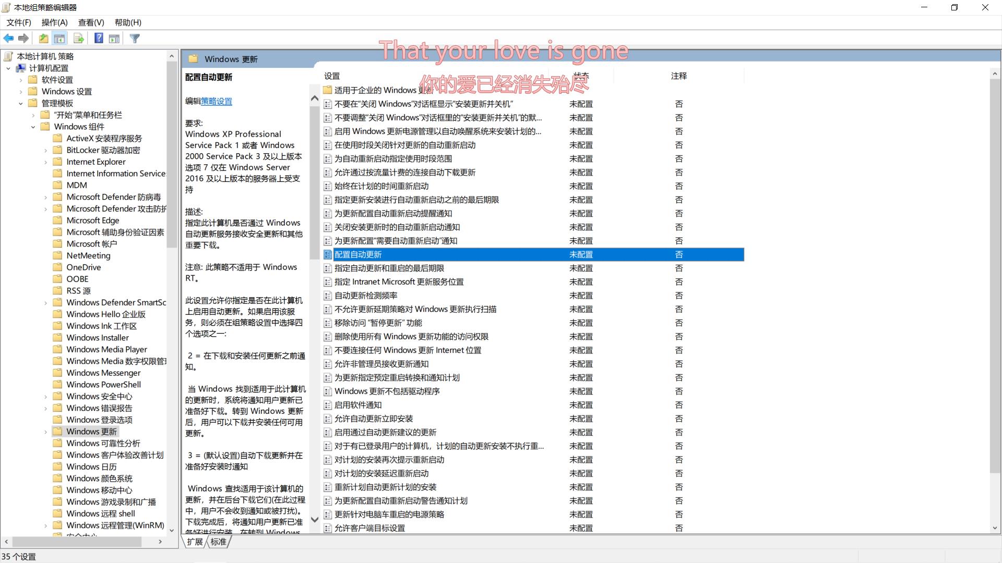Select the MDM tree item

point(77,185)
